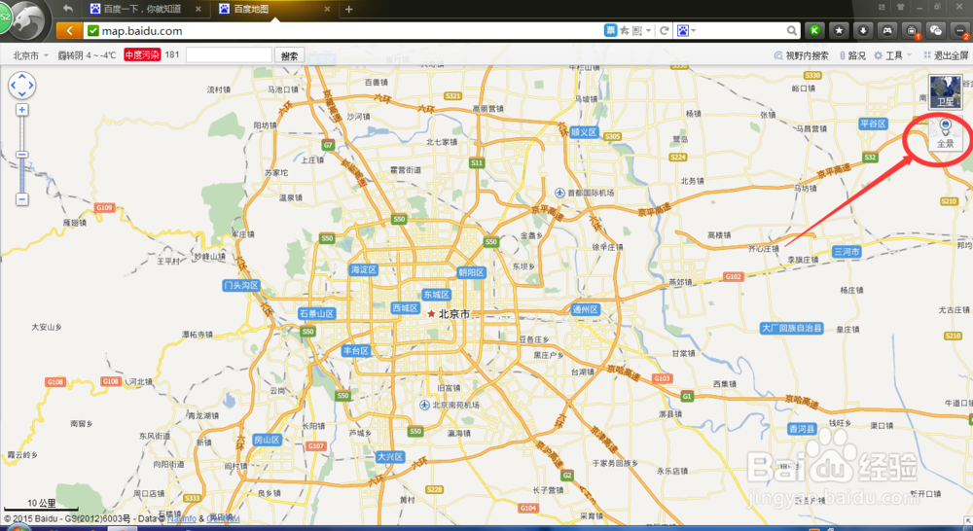Screen dimensions: 973x531
Task: Focus the browser search box
Action: tap(739, 30)
